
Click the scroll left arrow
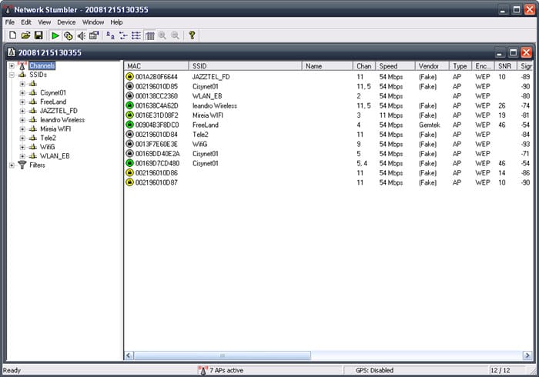click(129, 355)
